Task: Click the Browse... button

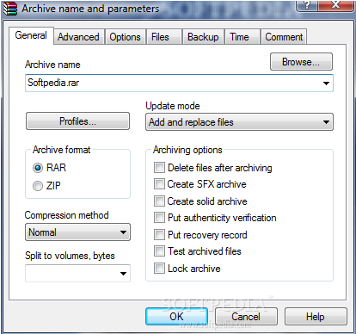Action: 301,62
